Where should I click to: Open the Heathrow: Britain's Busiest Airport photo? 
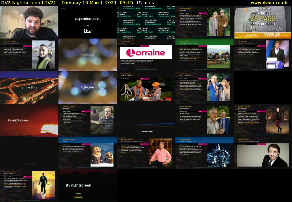click(44, 55)
